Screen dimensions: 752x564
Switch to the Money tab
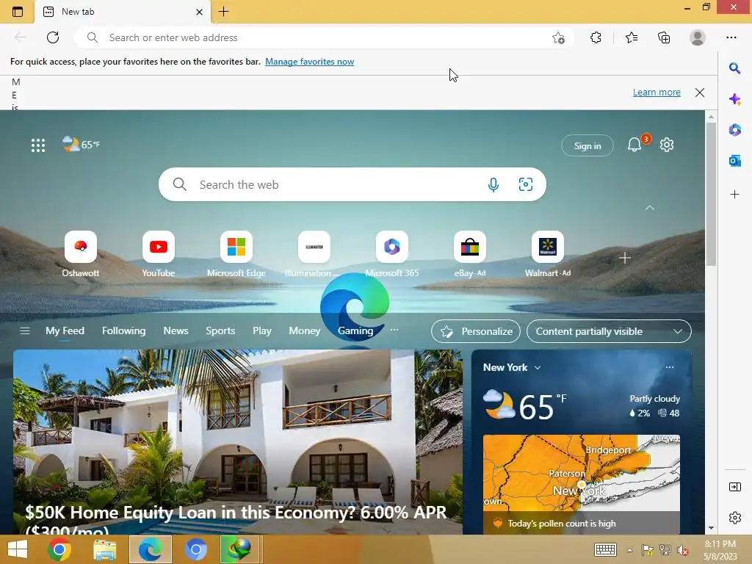pos(304,331)
